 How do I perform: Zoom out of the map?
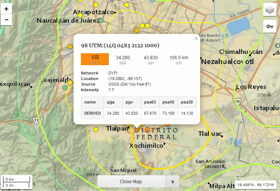tap(6, 19)
